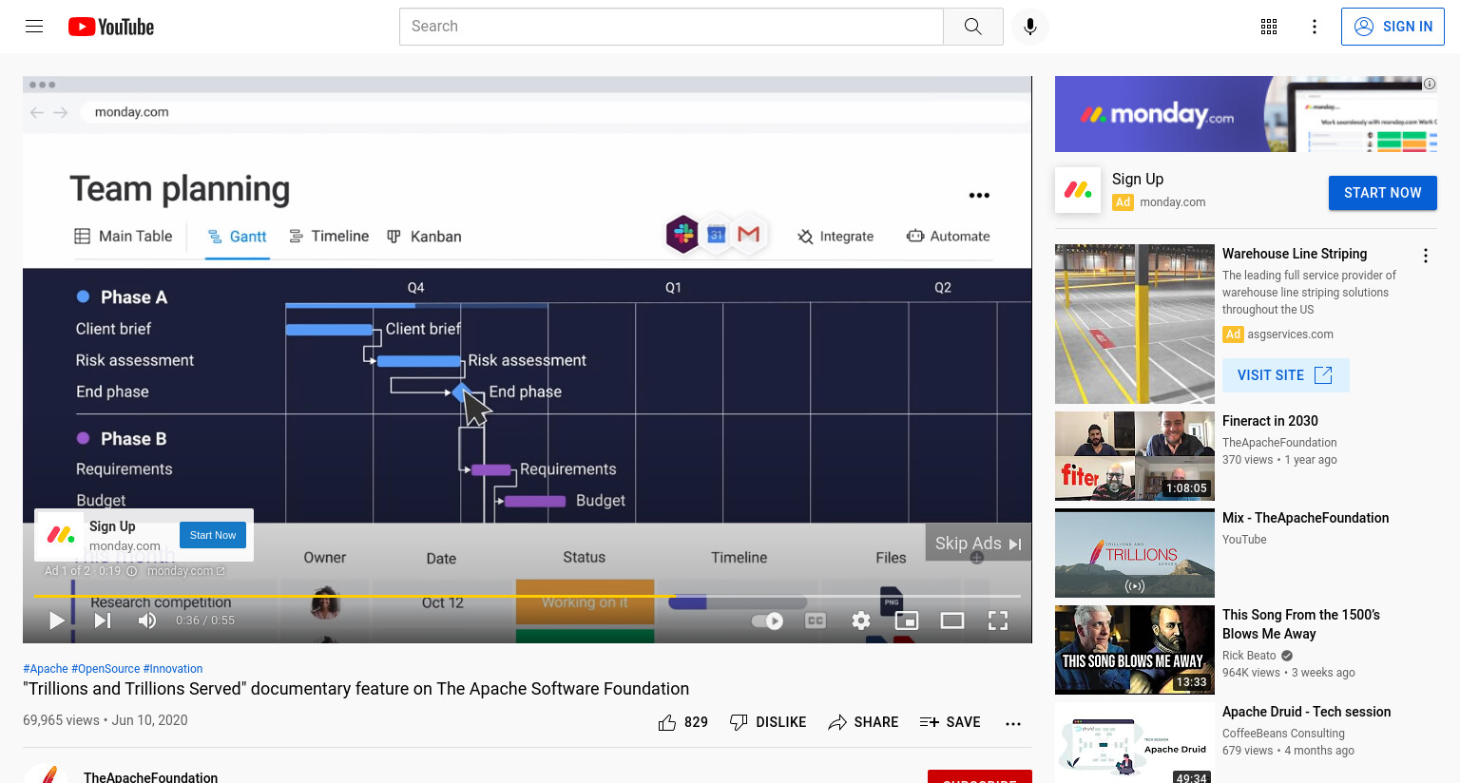Click Start Now on video ad overlay
Viewport: 1460px width, 783px height.
pyautogui.click(x=213, y=535)
